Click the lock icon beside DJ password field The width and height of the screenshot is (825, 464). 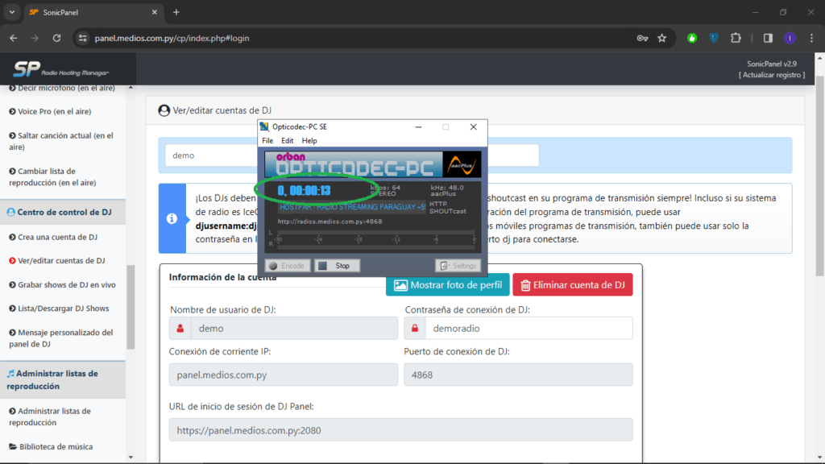point(415,329)
